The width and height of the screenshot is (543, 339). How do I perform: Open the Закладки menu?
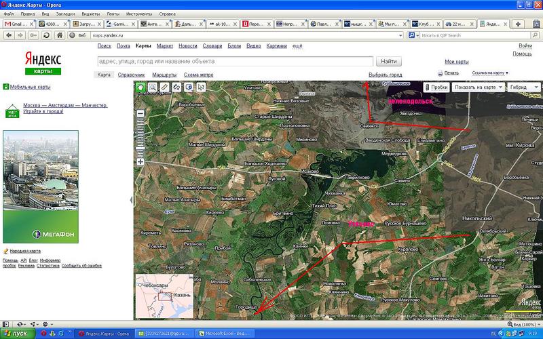65,14
